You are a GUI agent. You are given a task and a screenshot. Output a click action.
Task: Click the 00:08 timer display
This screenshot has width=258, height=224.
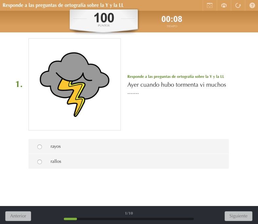pyautogui.click(x=172, y=19)
